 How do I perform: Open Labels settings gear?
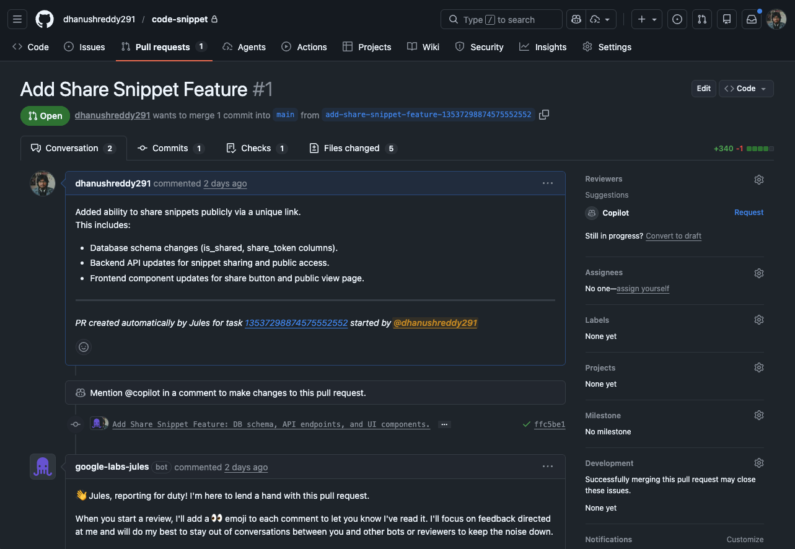pyautogui.click(x=759, y=320)
